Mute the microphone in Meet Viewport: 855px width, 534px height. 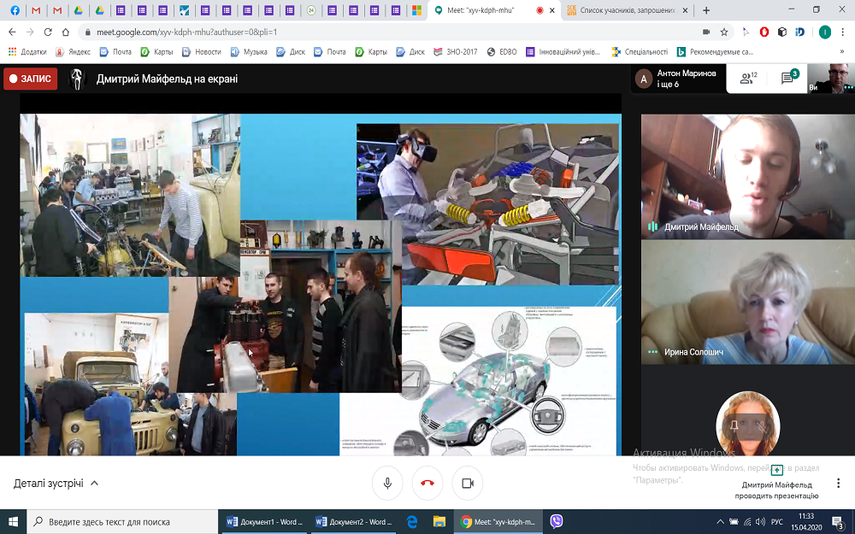pos(387,483)
